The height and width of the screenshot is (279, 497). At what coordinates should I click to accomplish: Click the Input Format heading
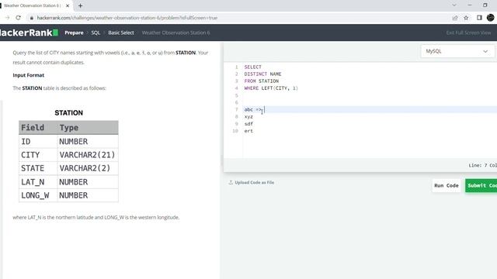[29, 75]
